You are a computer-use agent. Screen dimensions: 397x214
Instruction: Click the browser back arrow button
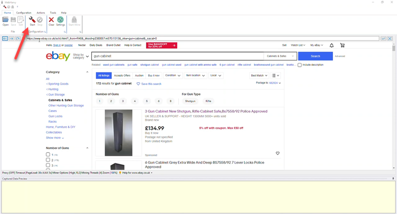coord(4,38)
